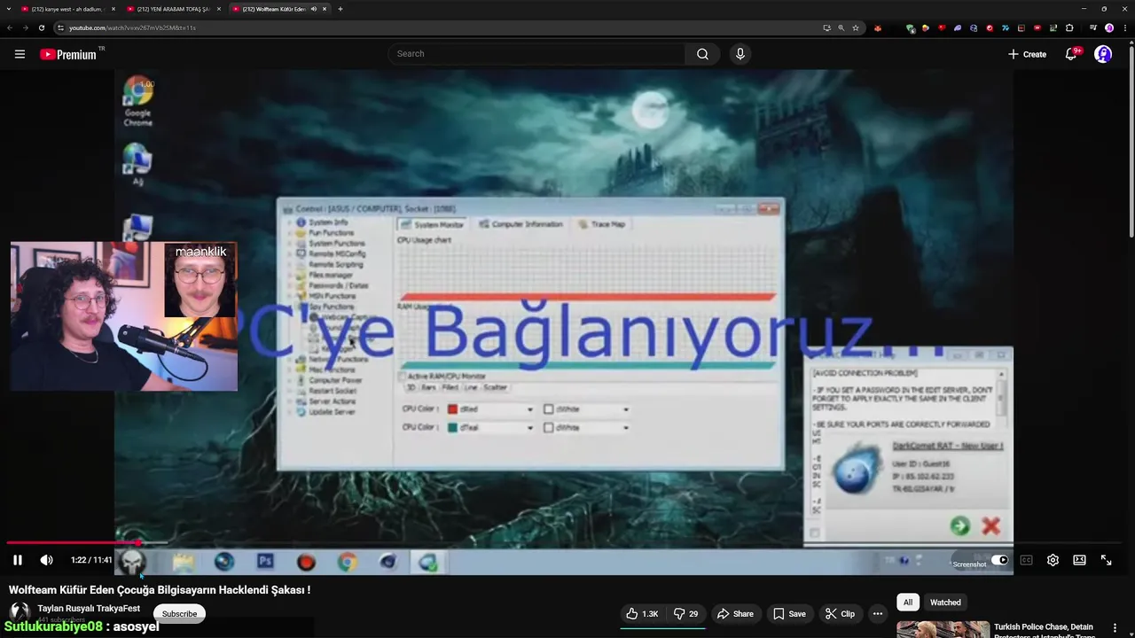Share this video

click(x=735, y=613)
